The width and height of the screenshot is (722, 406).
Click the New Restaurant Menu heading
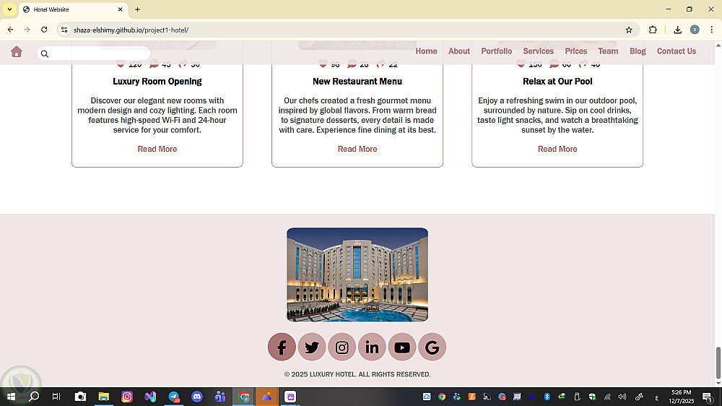coord(357,82)
